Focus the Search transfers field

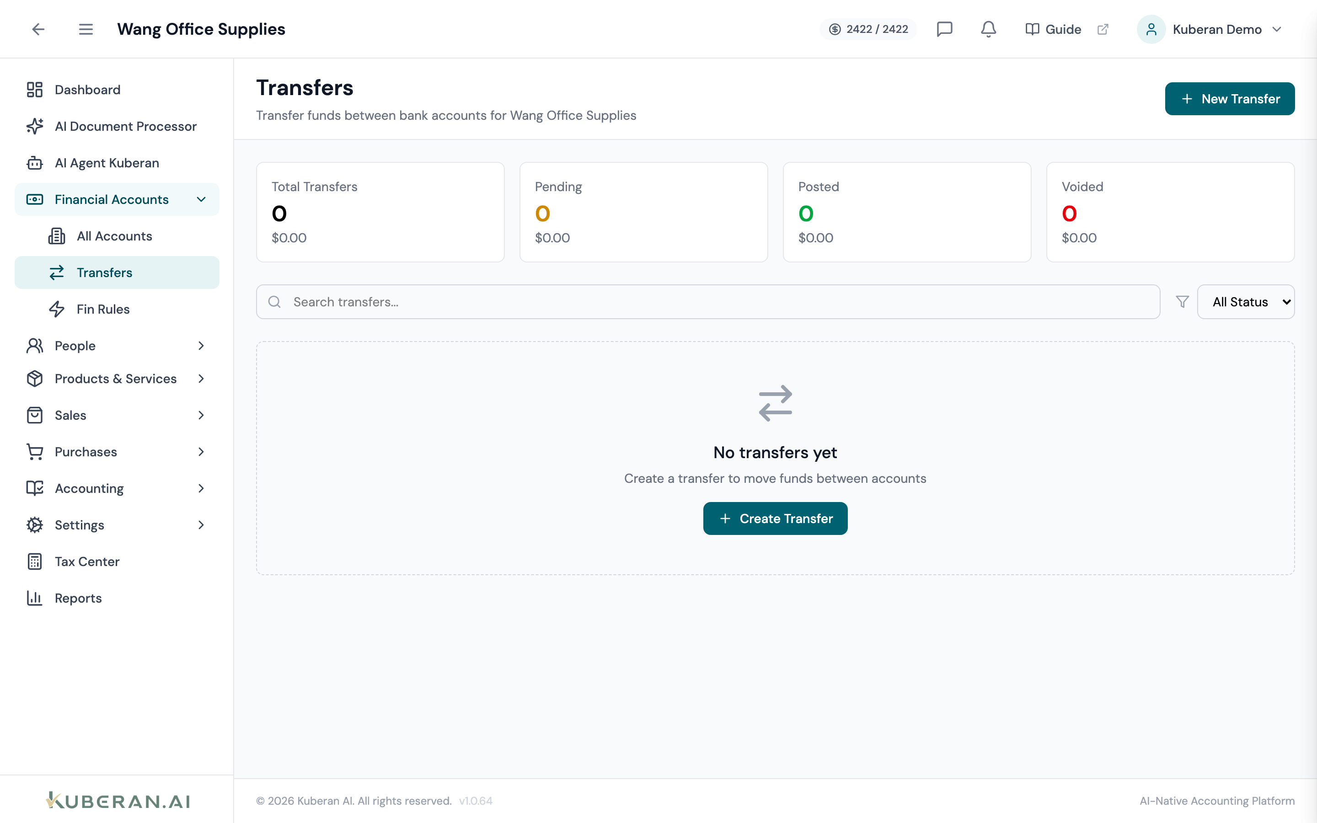707,302
